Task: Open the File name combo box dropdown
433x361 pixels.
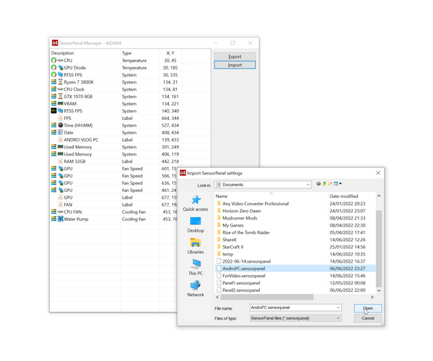Action: pyautogui.click(x=338, y=308)
